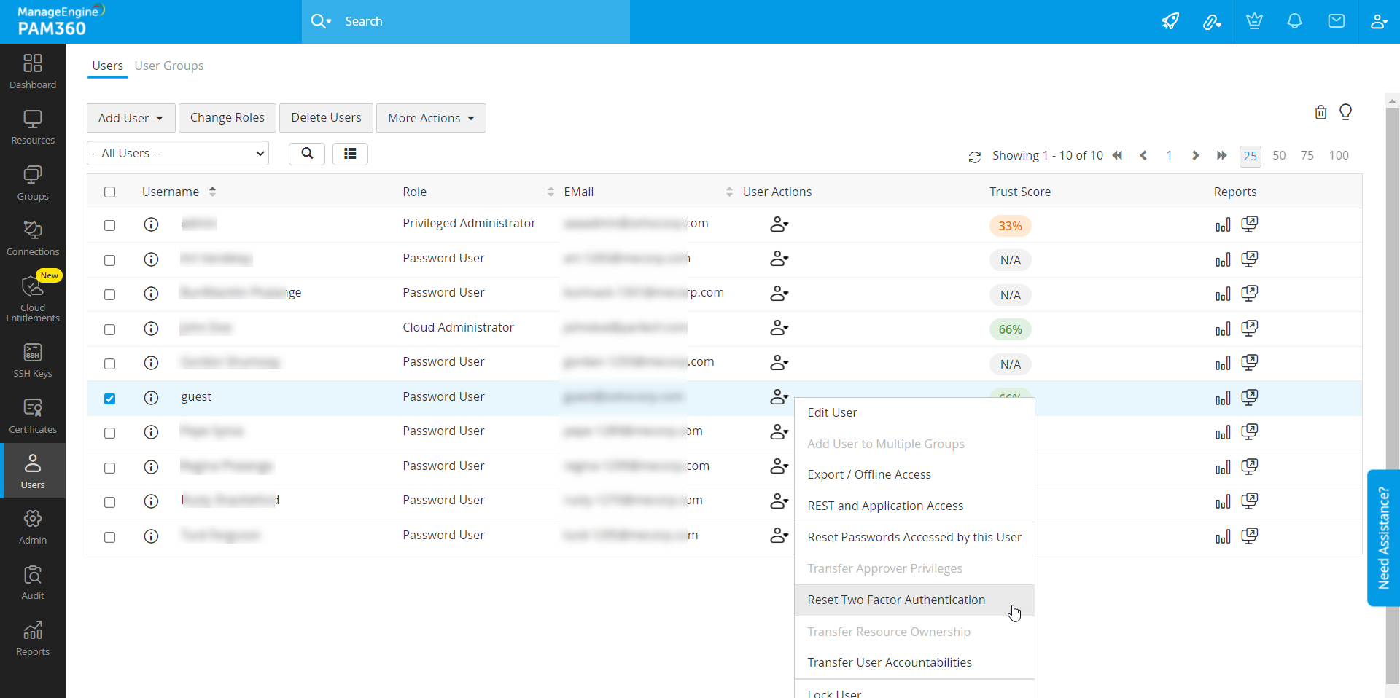Screen dimensions: 1400x698
Task: Click the notifications bell icon
Action: (1294, 21)
